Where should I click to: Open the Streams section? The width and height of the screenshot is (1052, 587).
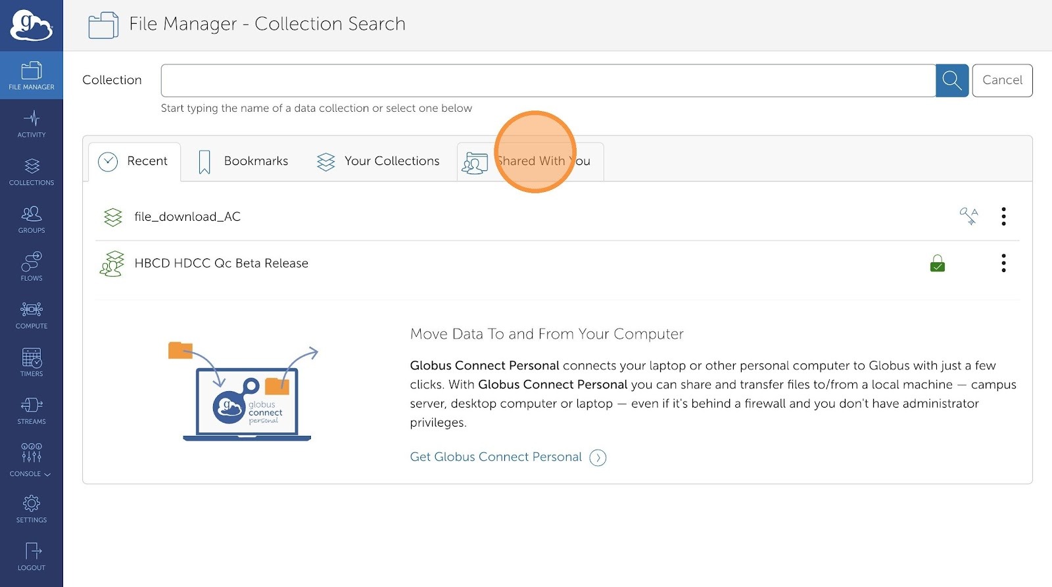(x=32, y=410)
